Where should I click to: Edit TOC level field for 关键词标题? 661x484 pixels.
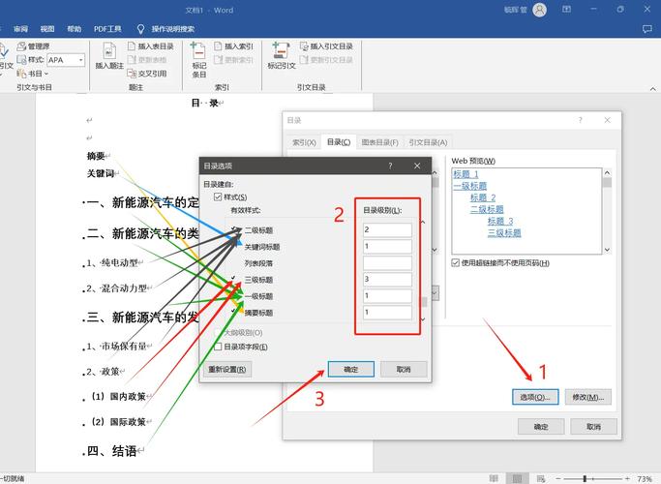[387, 246]
